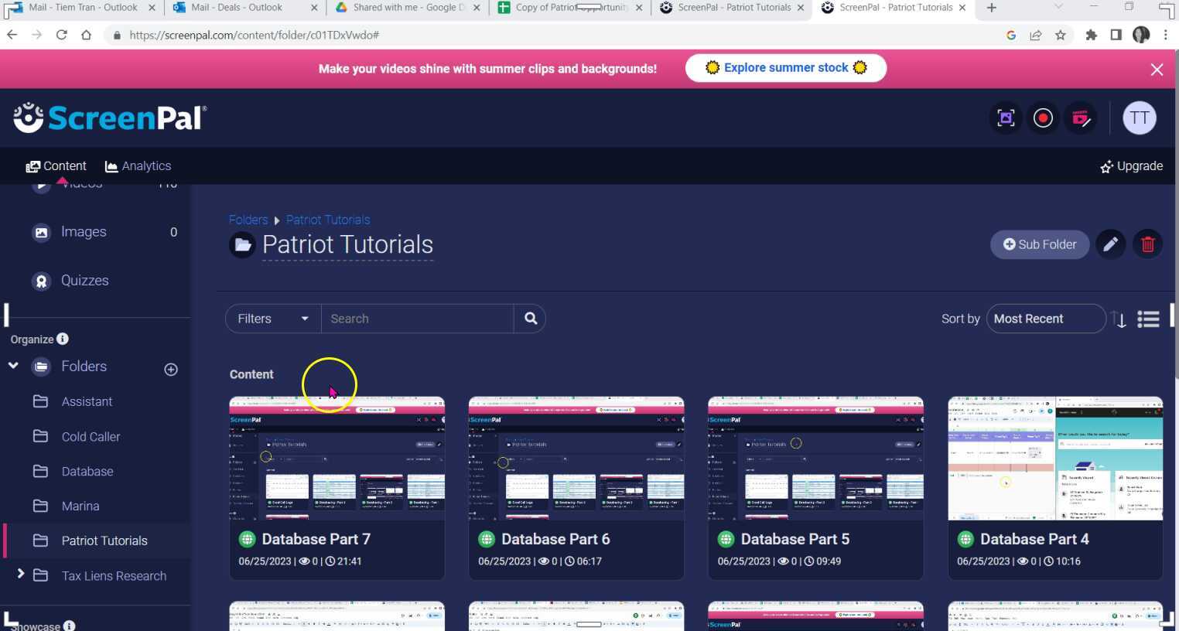Toggle sort order direction arrows
This screenshot has height=631, width=1179.
(1119, 319)
